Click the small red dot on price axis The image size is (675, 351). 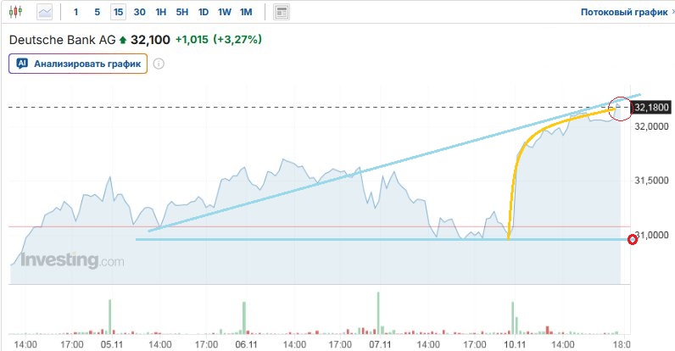click(x=633, y=240)
